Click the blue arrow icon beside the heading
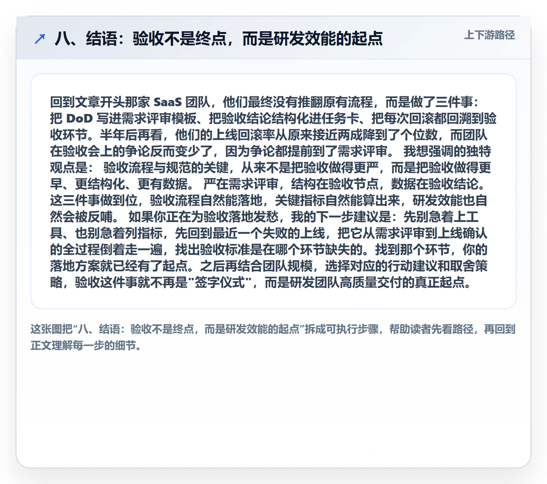 pos(40,39)
